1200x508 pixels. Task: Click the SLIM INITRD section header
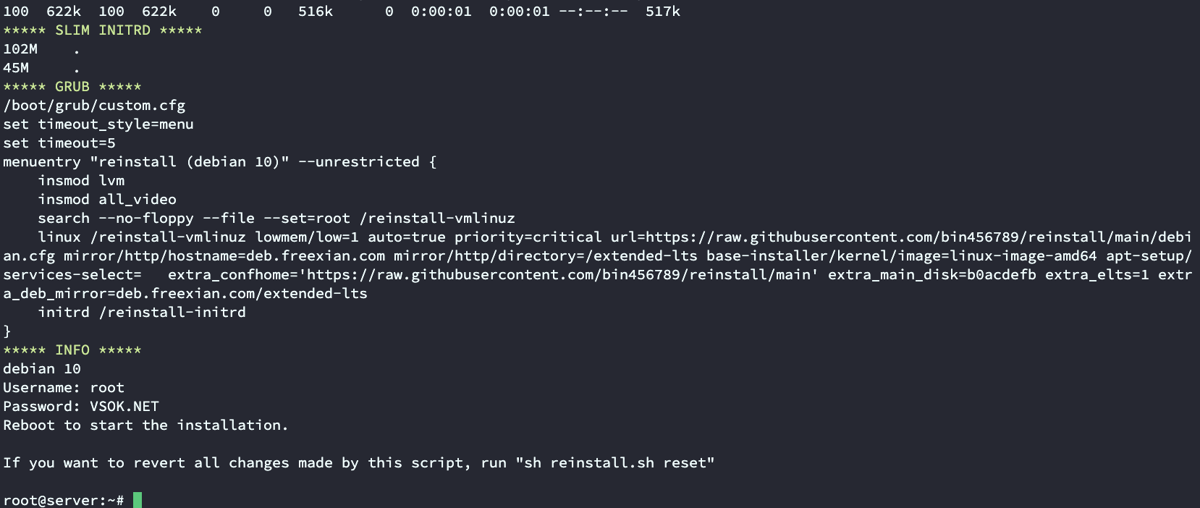tap(102, 30)
